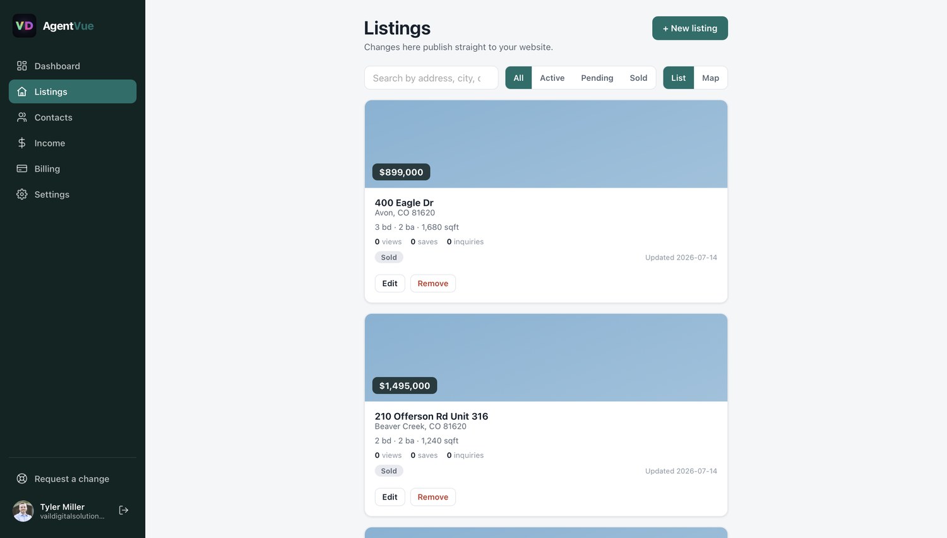Click Updated date on 210 Offerson Rd card
Screen dimensions: 947x538
pos(681,471)
